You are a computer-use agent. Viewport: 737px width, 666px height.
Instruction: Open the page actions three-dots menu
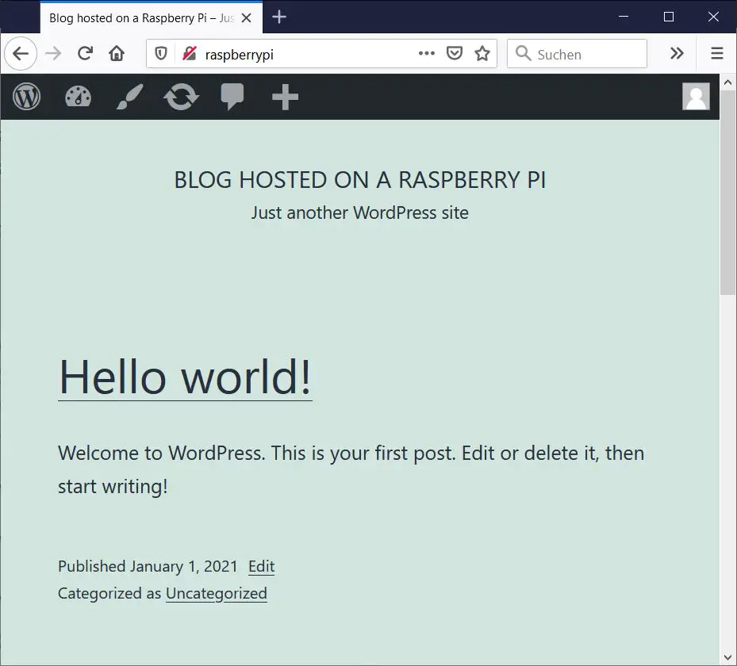click(x=427, y=54)
